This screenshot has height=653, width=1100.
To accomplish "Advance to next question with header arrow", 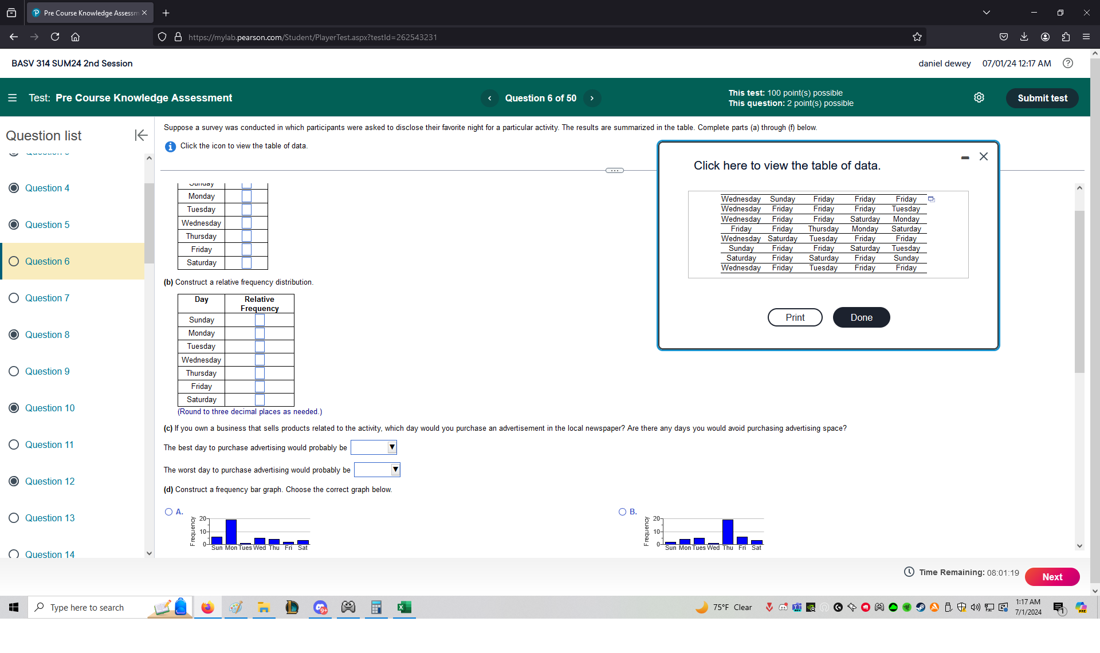I will [592, 99].
